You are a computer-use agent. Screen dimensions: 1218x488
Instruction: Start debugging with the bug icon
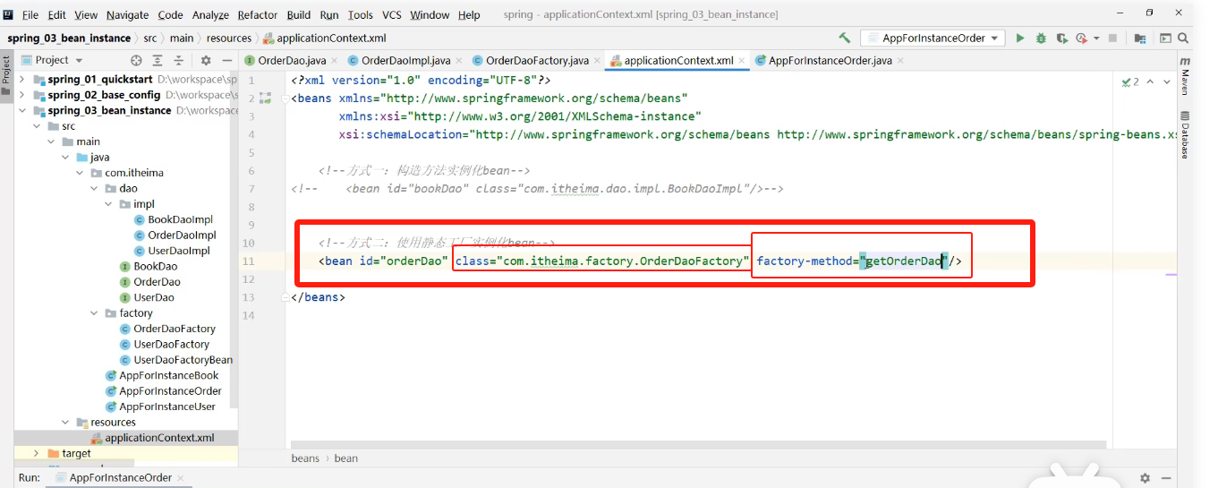pyautogui.click(x=1041, y=39)
